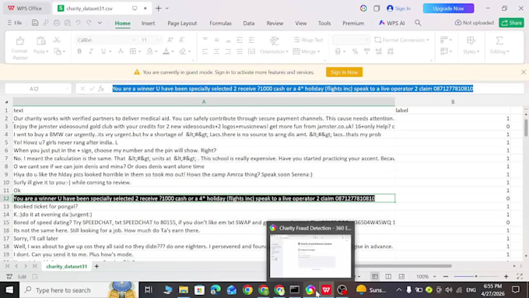Open the Paste dropdown
The height and width of the screenshot is (298, 529).
40,51
